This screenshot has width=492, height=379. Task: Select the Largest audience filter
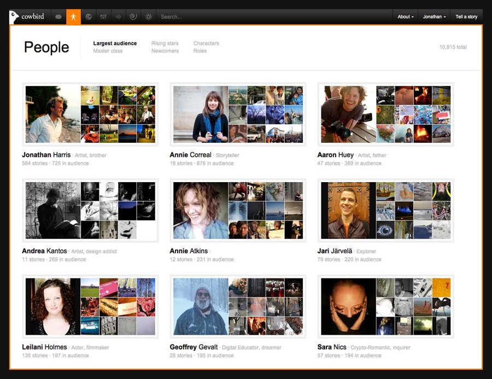click(115, 43)
